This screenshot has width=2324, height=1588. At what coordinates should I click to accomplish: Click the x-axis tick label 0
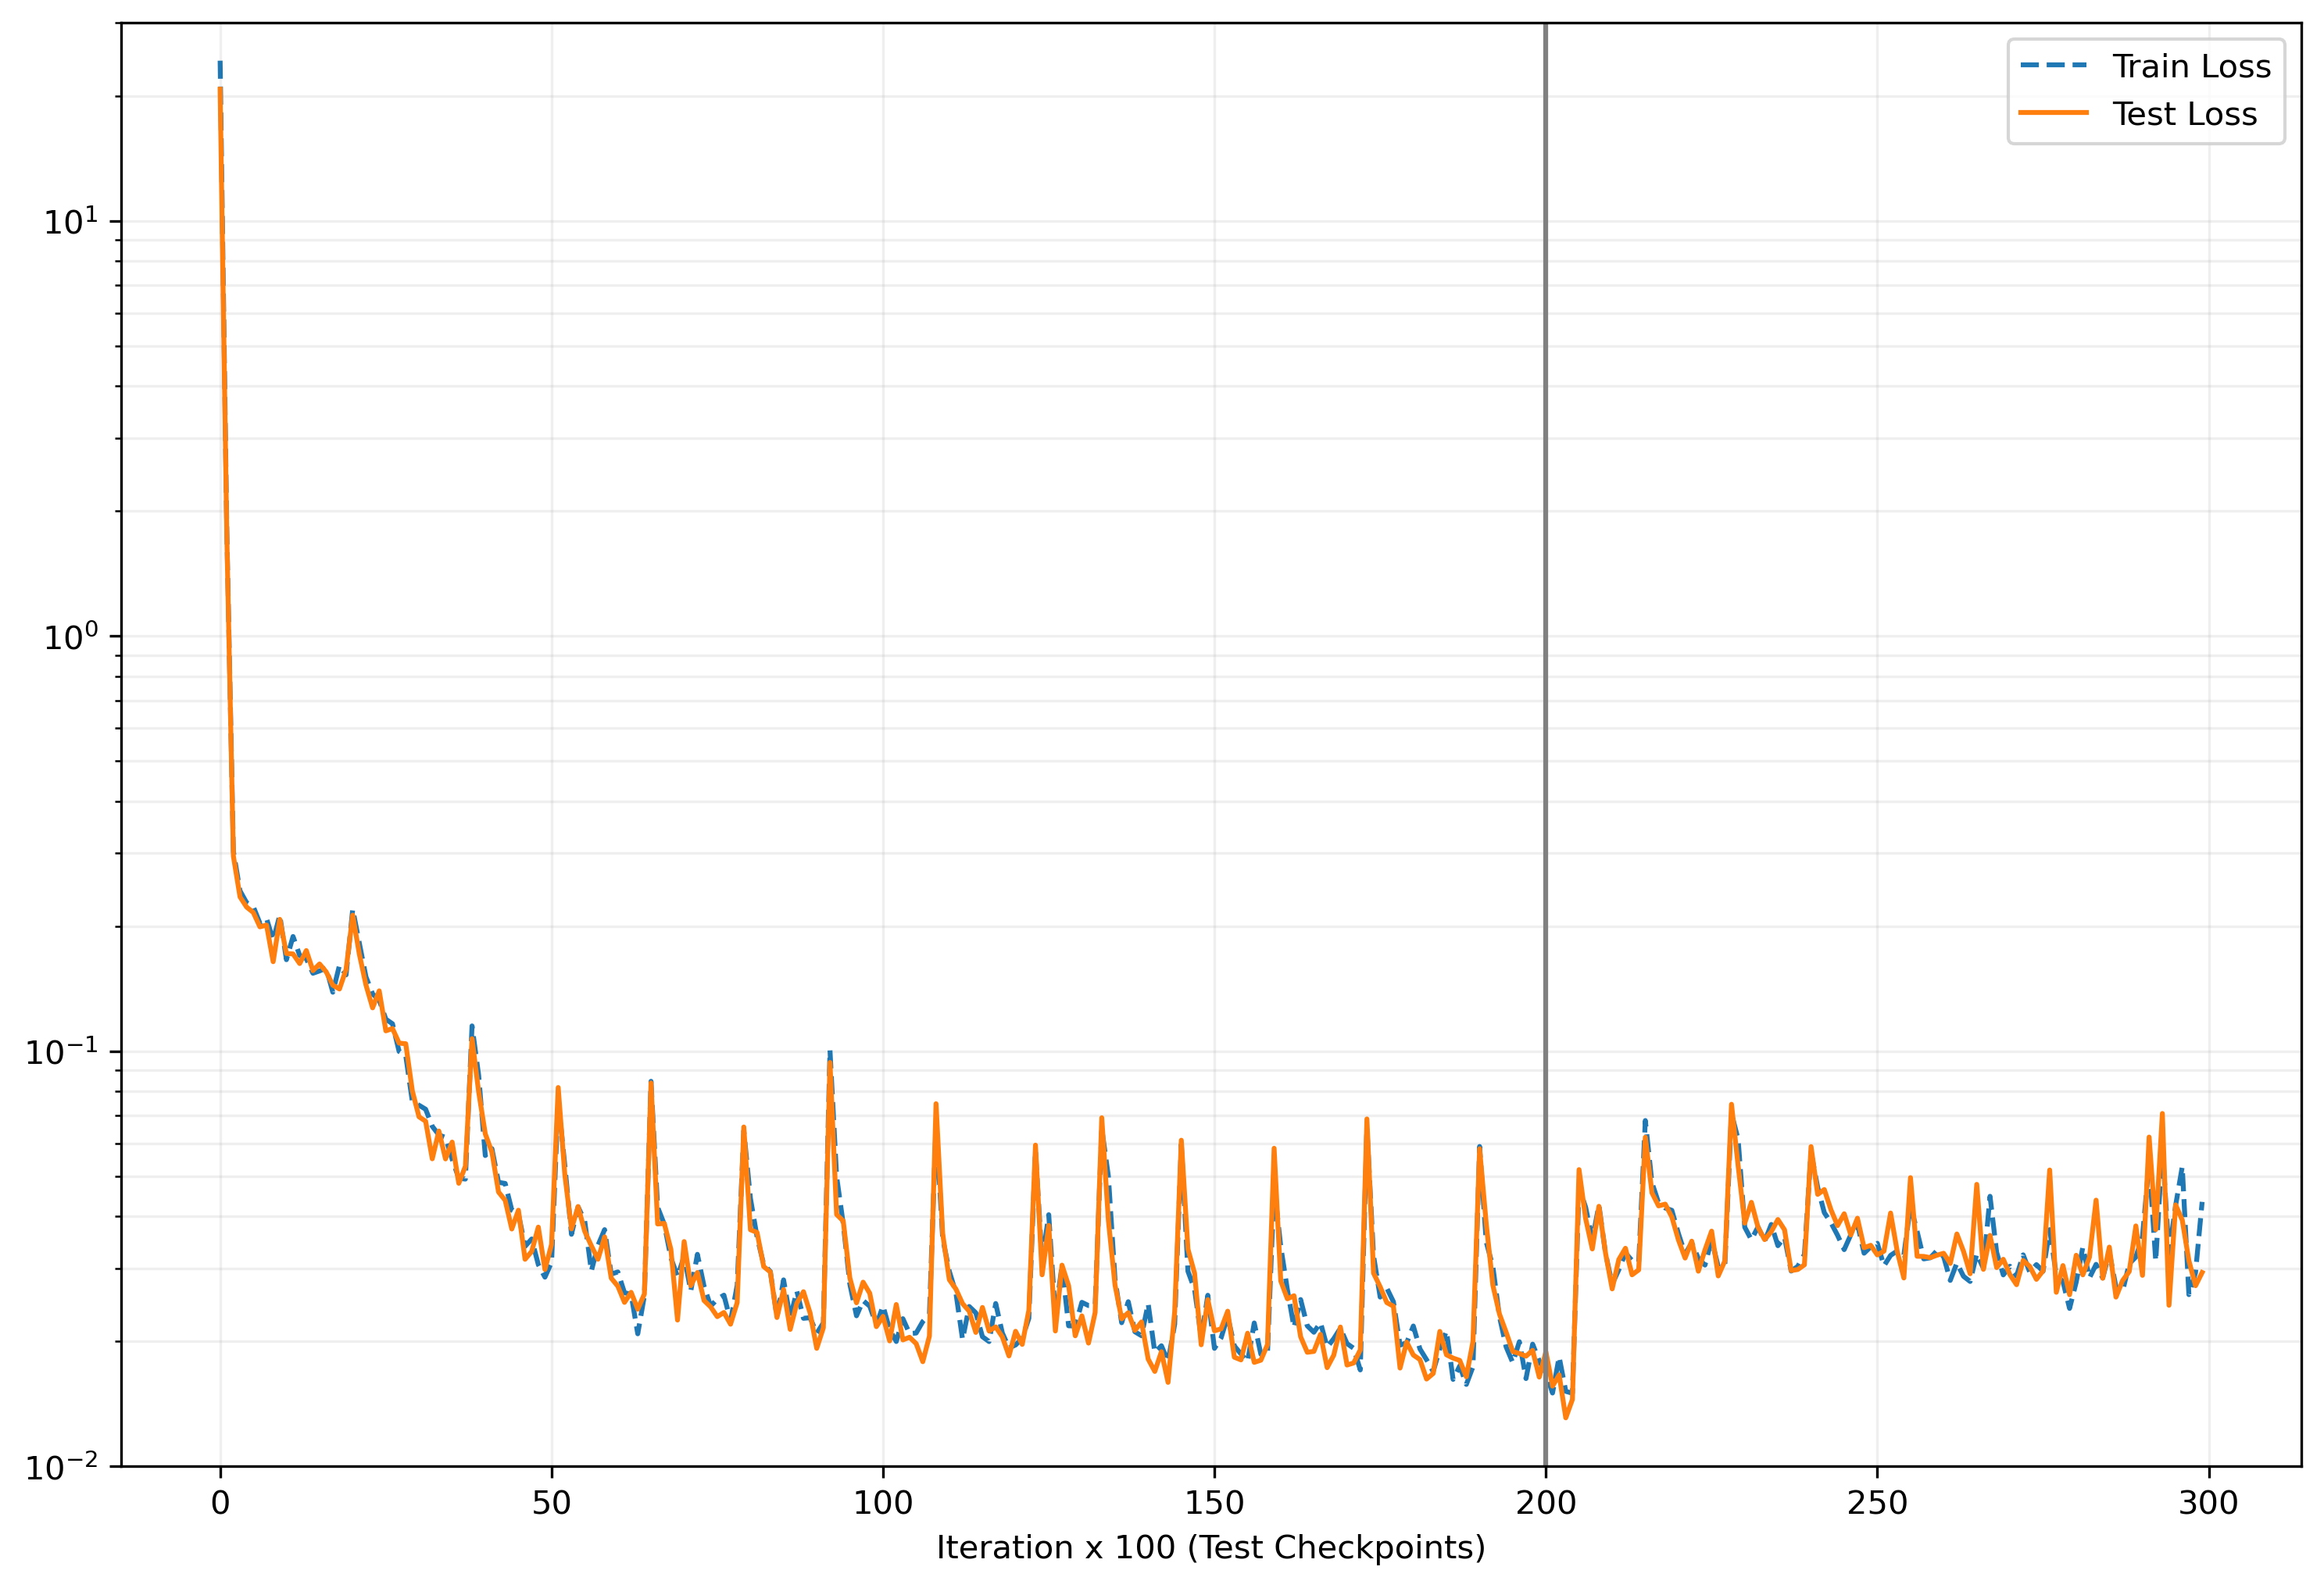click(220, 1503)
